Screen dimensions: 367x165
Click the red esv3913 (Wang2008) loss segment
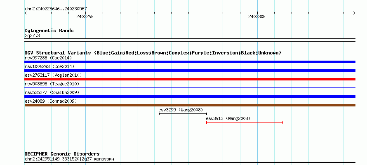(245, 123)
